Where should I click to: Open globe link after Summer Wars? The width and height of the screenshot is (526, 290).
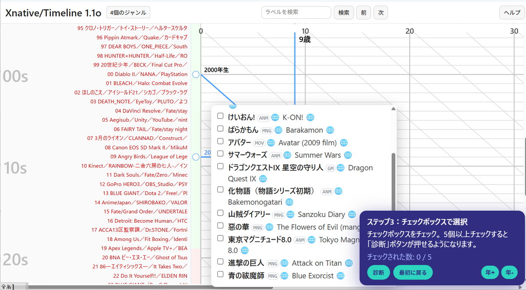point(348,155)
